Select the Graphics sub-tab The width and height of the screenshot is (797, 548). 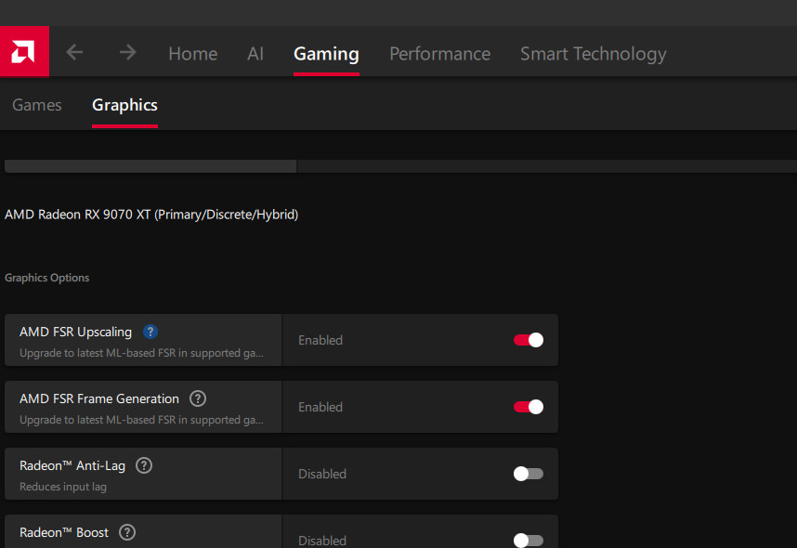pos(124,105)
